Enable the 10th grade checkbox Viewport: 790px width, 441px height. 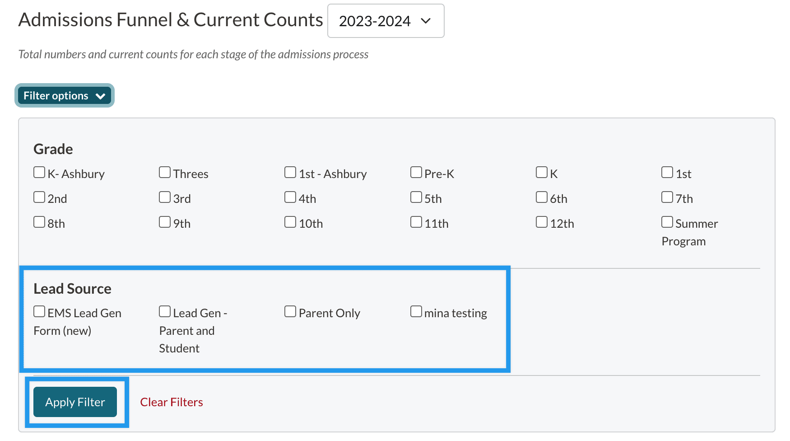(290, 222)
